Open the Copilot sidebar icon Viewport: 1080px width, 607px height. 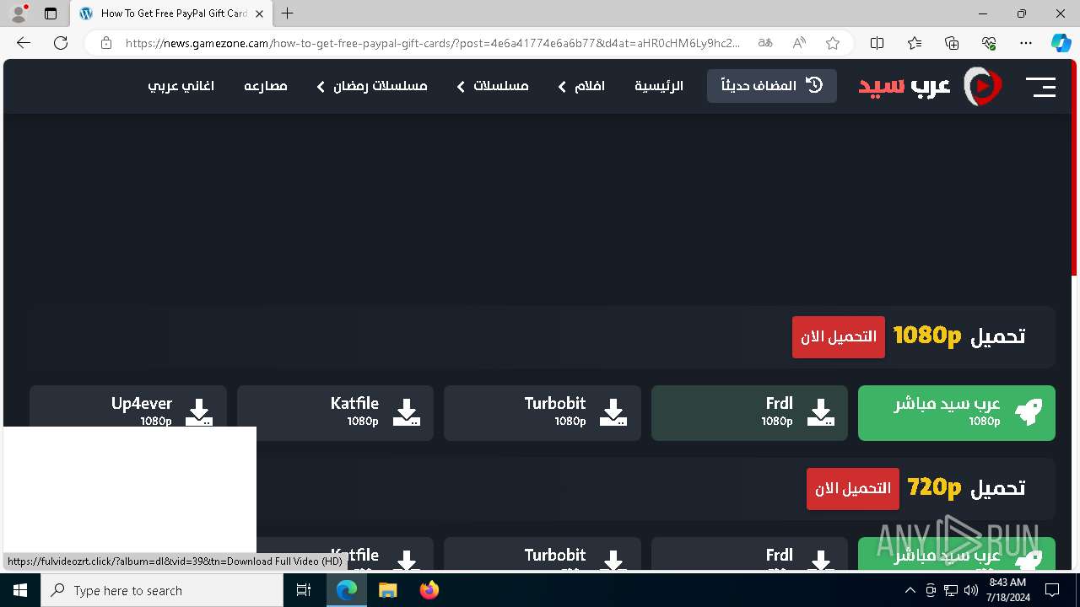pyautogui.click(x=1061, y=43)
